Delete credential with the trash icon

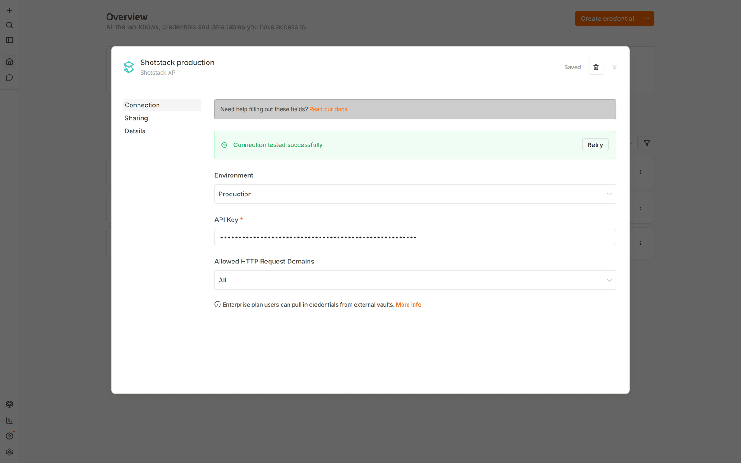pyautogui.click(x=596, y=67)
